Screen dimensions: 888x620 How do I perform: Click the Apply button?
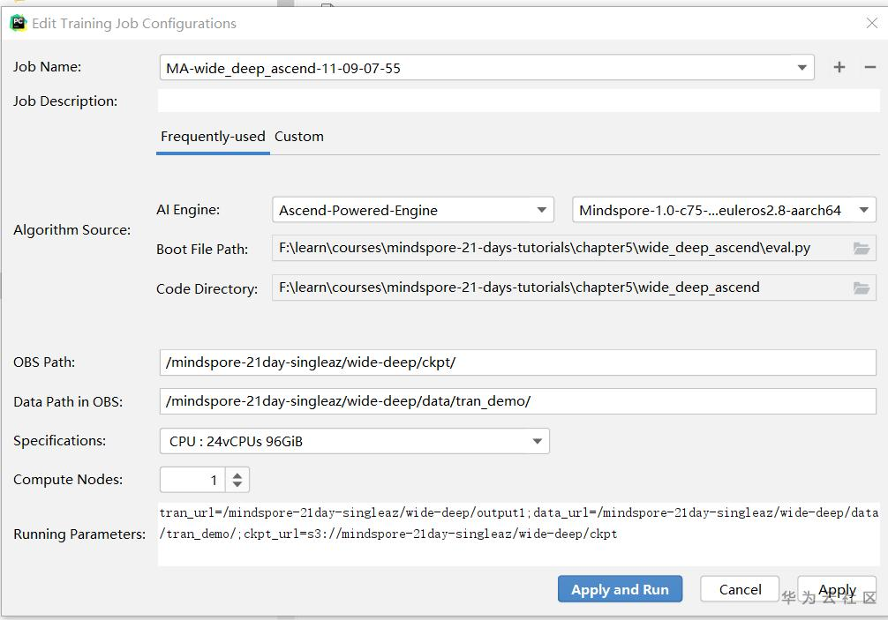pyautogui.click(x=836, y=589)
